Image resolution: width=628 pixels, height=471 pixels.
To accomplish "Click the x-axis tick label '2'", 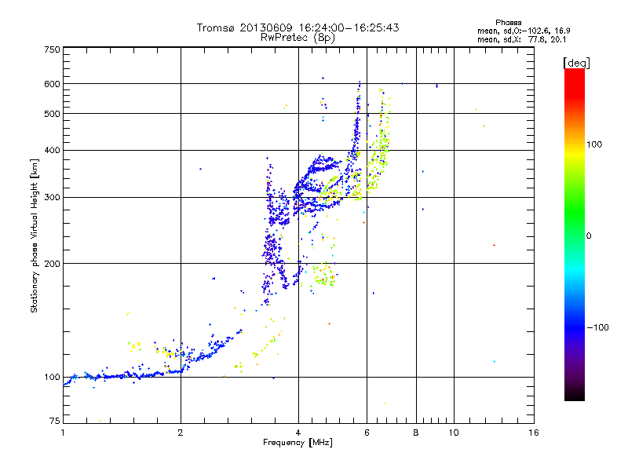I will (181, 433).
